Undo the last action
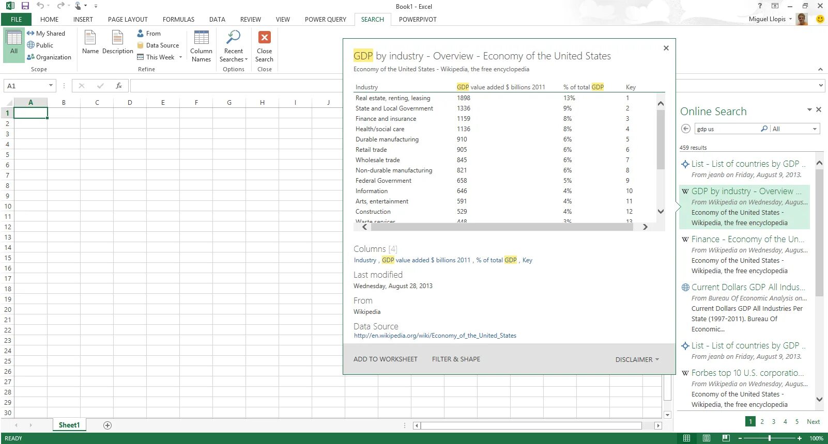Image resolution: width=828 pixels, height=444 pixels. (40, 6)
